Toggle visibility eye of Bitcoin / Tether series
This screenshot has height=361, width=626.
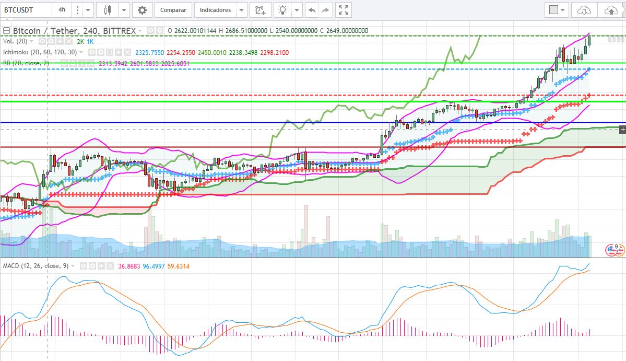[x=151, y=30]
